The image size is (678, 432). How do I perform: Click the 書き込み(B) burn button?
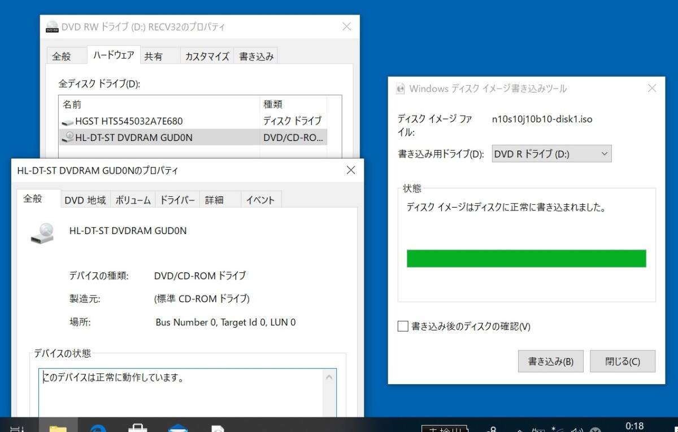[x=551, y=362]
